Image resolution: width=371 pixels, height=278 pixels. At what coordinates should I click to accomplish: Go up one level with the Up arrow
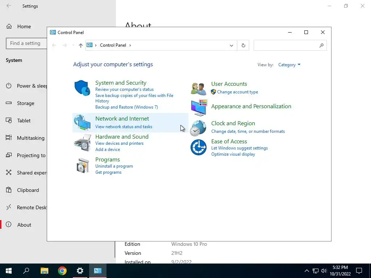[81, 45]
